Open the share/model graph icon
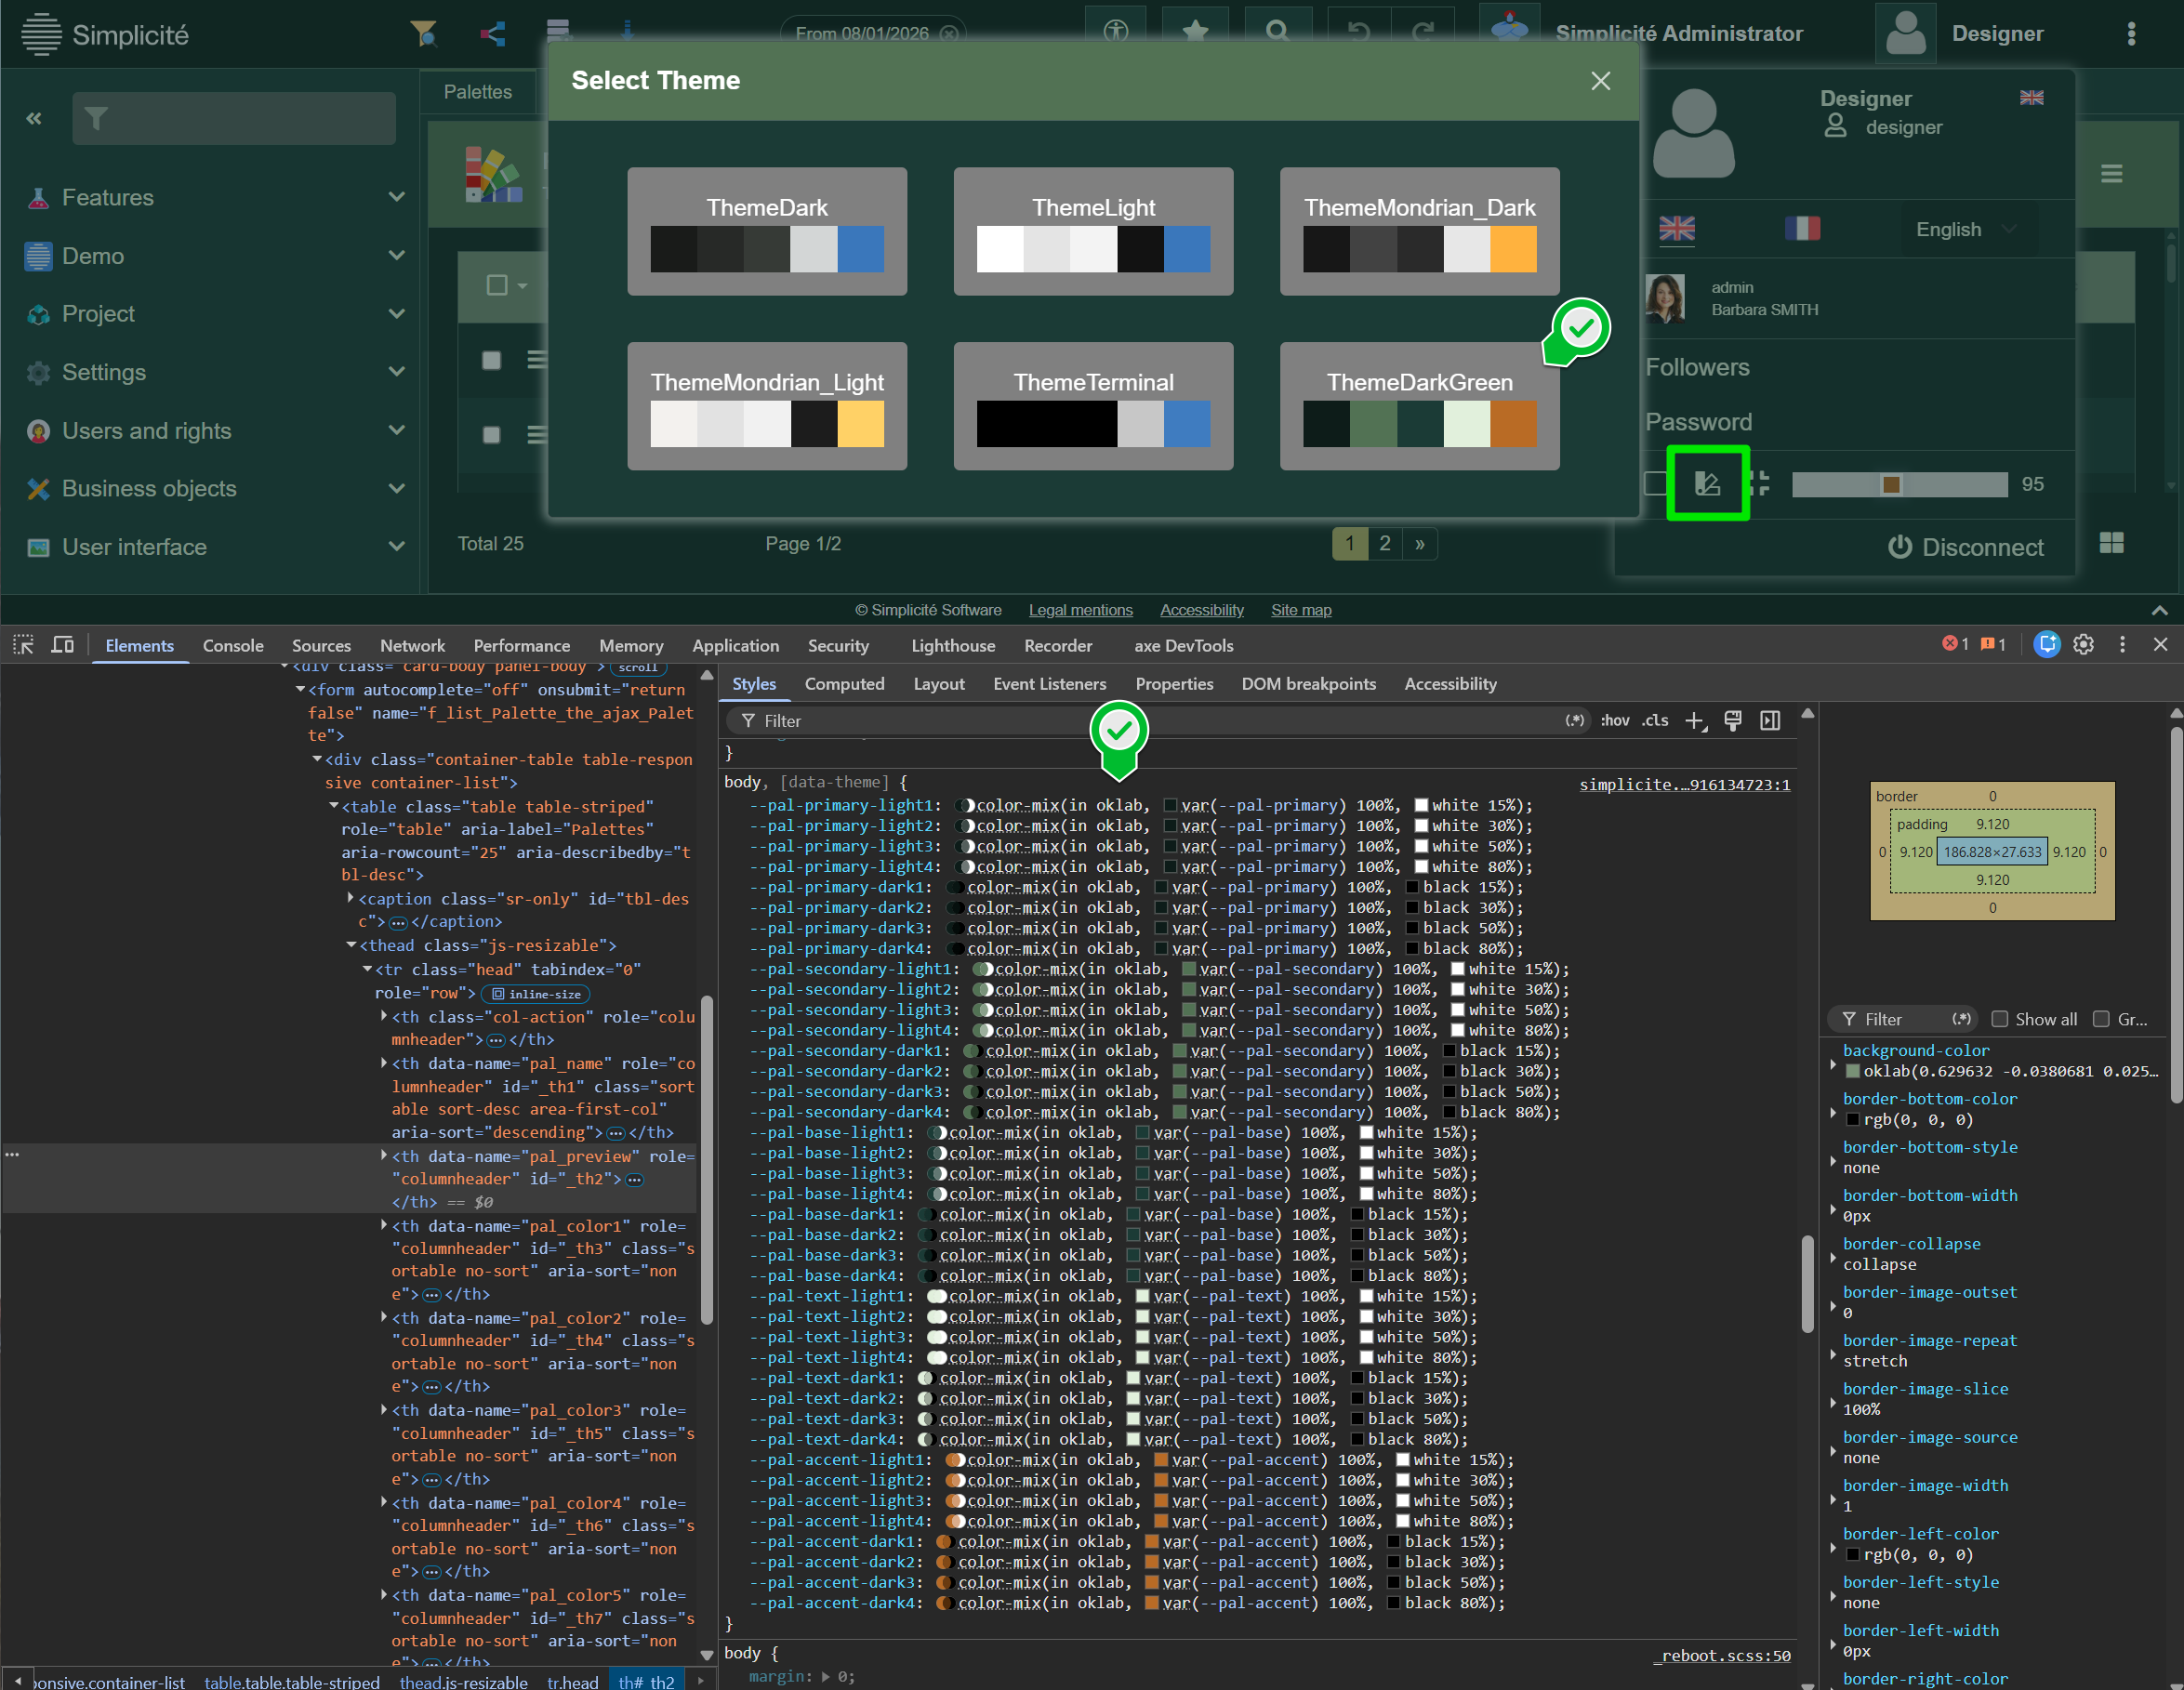 pyautogui.click(x=492, y=34)
